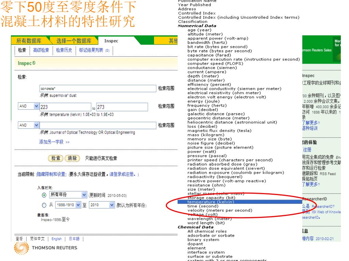The height and width of the screenshot is (261, 349).
Task: Open the second AND operator dropdown
Action: (x=29, y=125)
